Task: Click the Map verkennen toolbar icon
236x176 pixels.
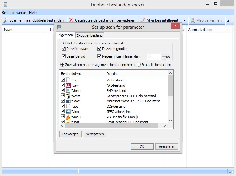Action: tap(193, 20)
